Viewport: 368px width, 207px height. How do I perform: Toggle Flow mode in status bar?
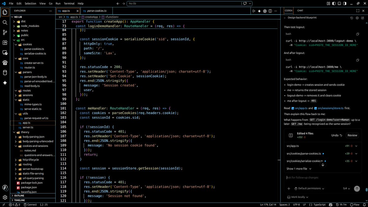[355, 205]
